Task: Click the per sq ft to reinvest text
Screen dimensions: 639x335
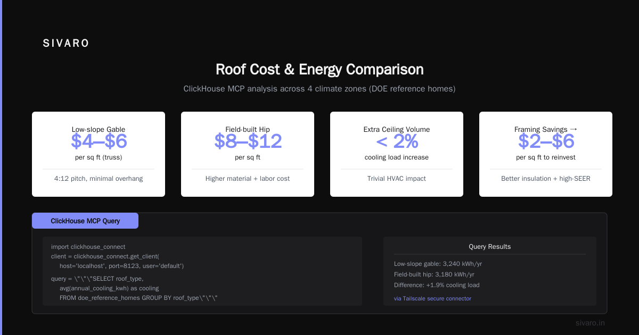Action: coord(546,157)
